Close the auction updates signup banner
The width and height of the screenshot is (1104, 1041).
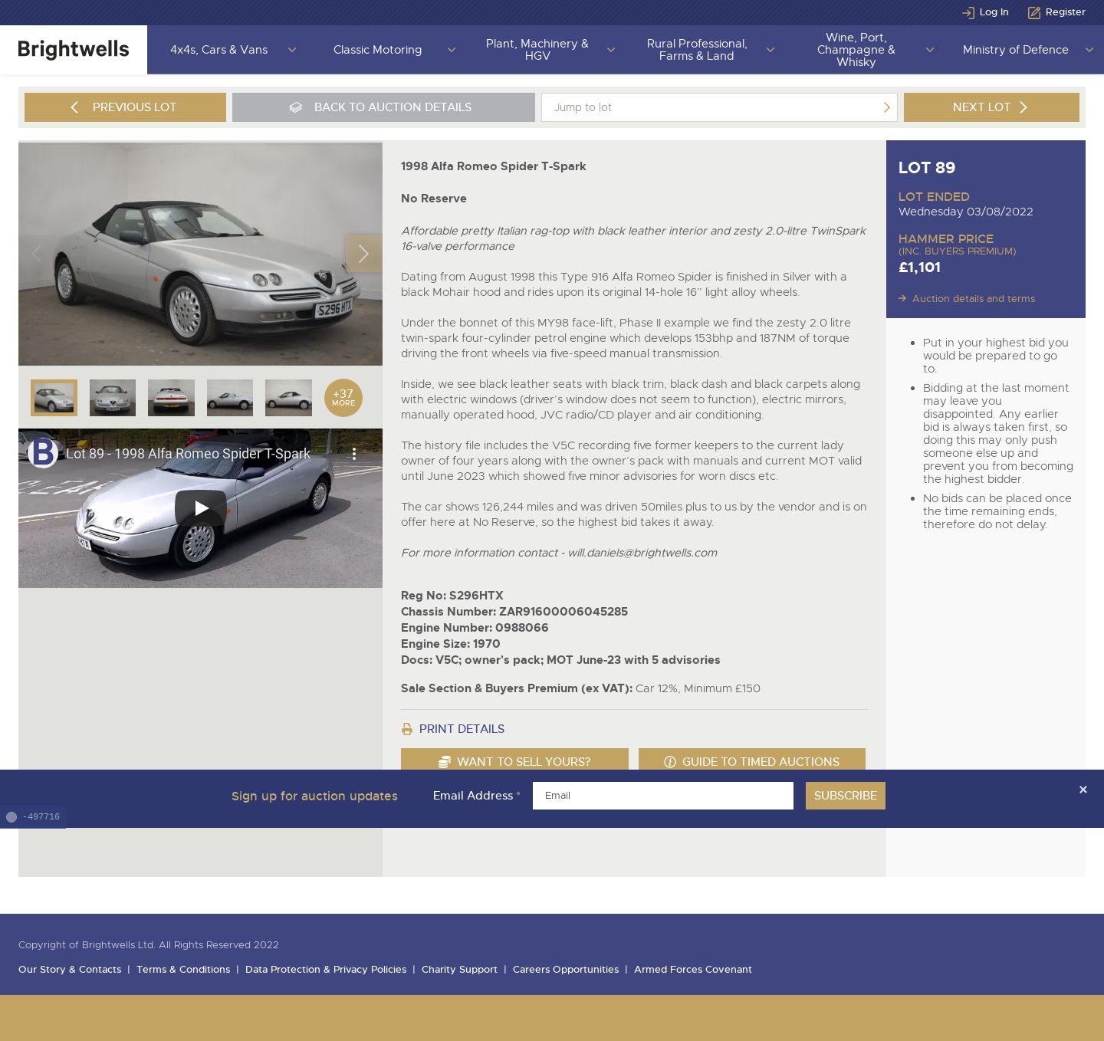coord(1083,790)
